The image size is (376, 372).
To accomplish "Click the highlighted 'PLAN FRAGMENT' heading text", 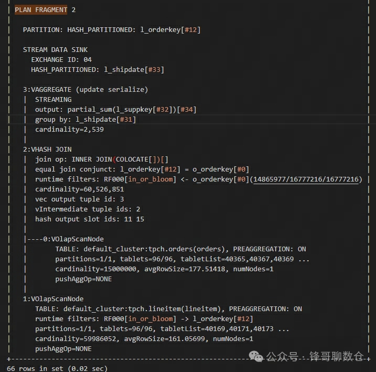I will pos(41,10).
